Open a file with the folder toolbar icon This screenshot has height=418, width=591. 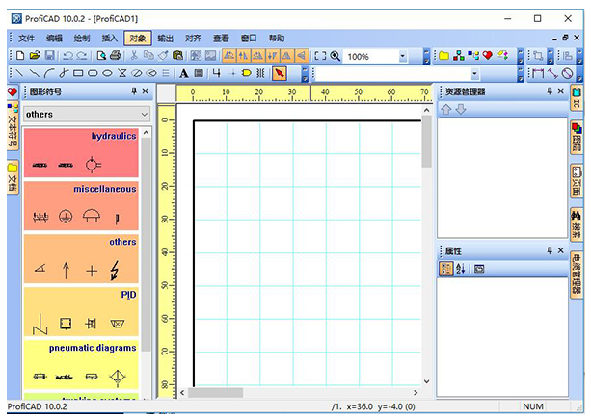tap(35, 56)
